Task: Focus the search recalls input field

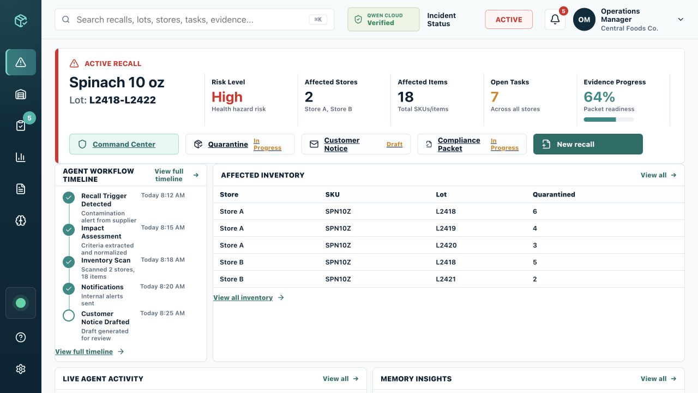Action: click(194, 20)
